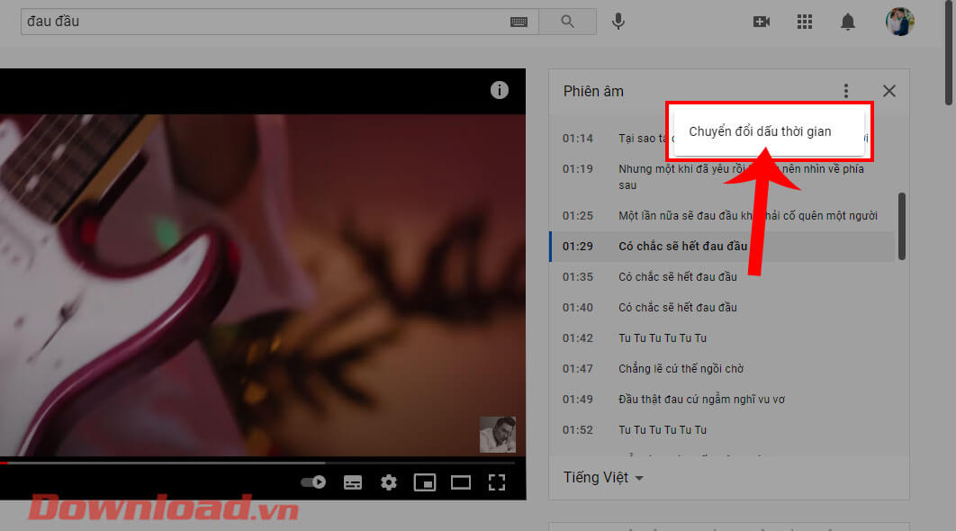This screenshot has height=531, width=956.
Task: Open the Tiếng Việt language dropdown
Action: click(x=603, y=477)
